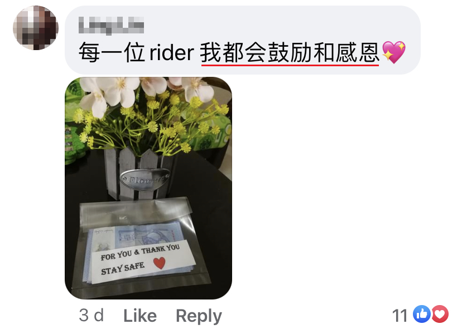
Task: Click the red heart on the thank-you note
Action: tap(160, 263)
